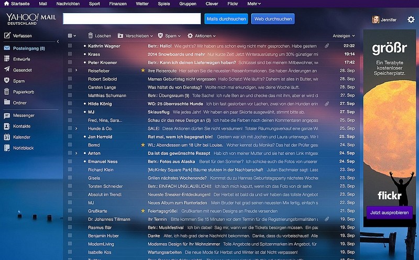
Task: Click the attachment paperclip on Hilde König's email
Action: [327, 103]
